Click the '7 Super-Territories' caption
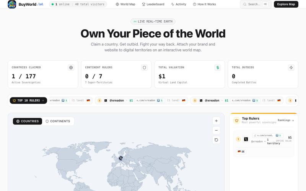The height and width of the screenshot is (191, 306). [x=99, y=83]
